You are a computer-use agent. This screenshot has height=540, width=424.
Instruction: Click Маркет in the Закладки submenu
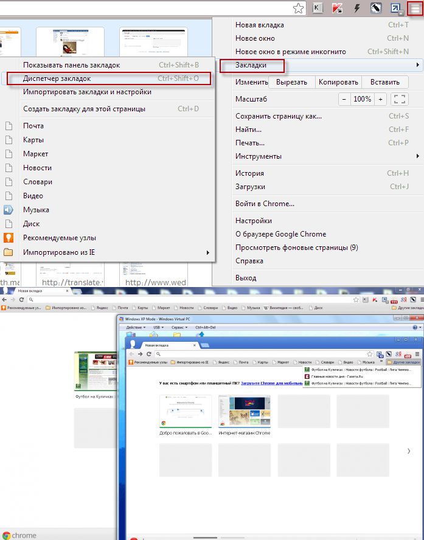[x=111, y=154]
